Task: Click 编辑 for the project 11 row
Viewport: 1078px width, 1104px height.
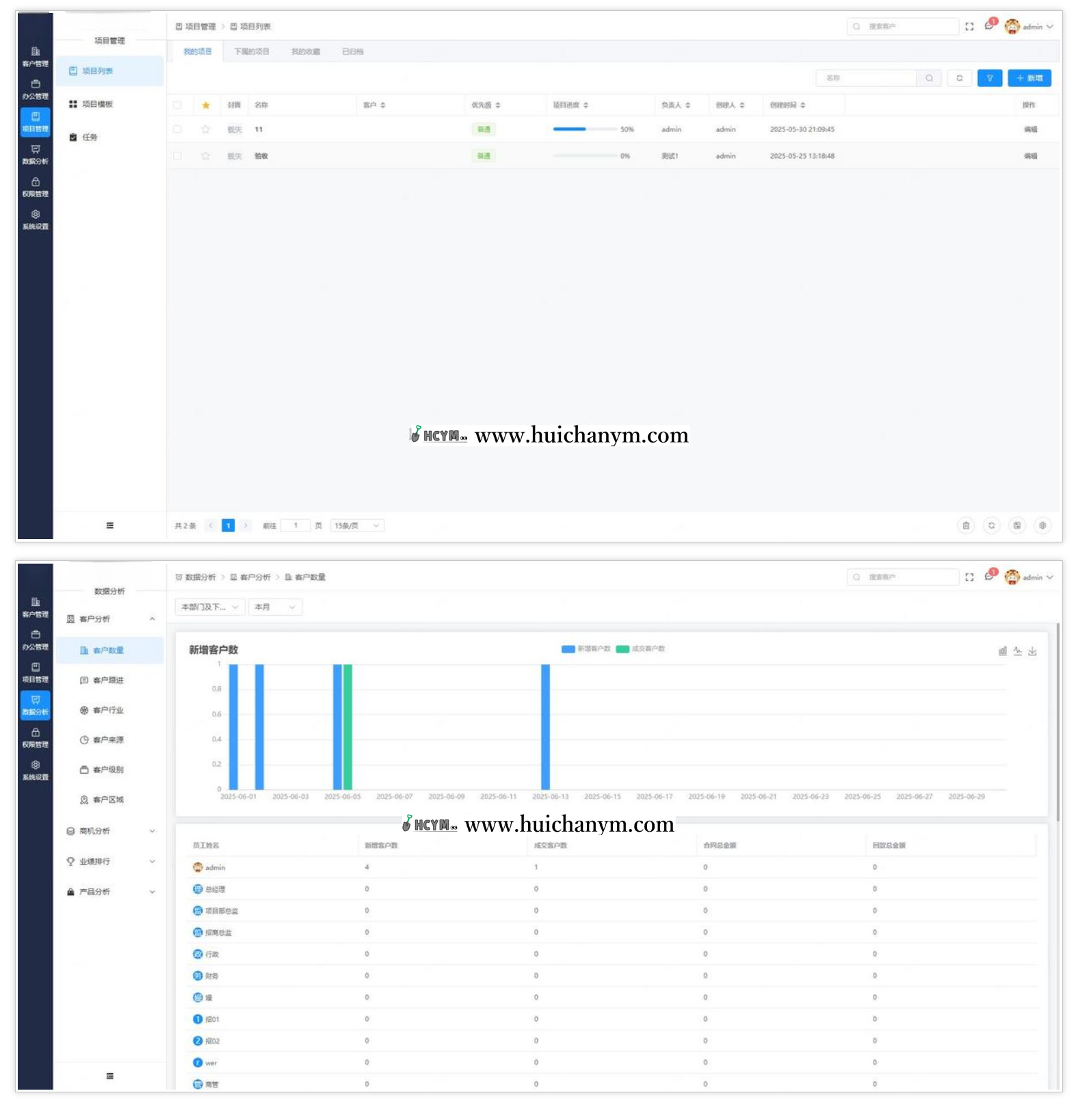Action: tap(1030, 129)
